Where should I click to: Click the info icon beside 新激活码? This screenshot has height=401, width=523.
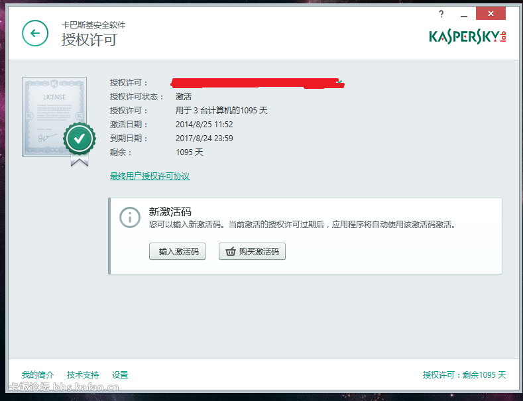[x=130, y=217]
